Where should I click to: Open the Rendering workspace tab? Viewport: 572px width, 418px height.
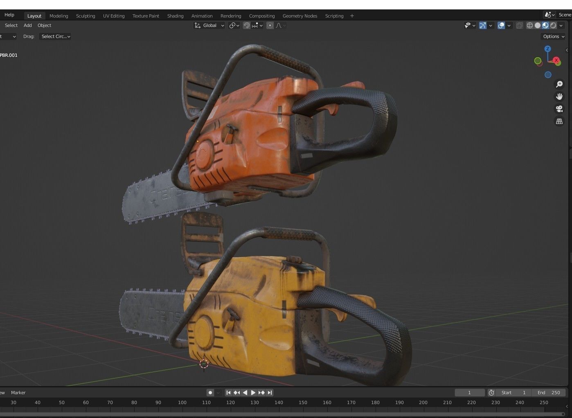tap(231, 16)
